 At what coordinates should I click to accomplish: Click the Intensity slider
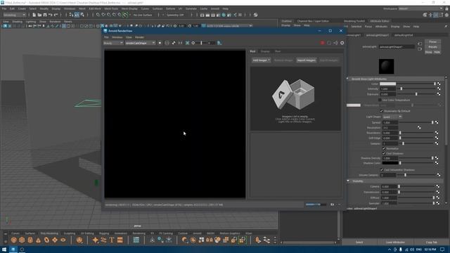point(417,89)
